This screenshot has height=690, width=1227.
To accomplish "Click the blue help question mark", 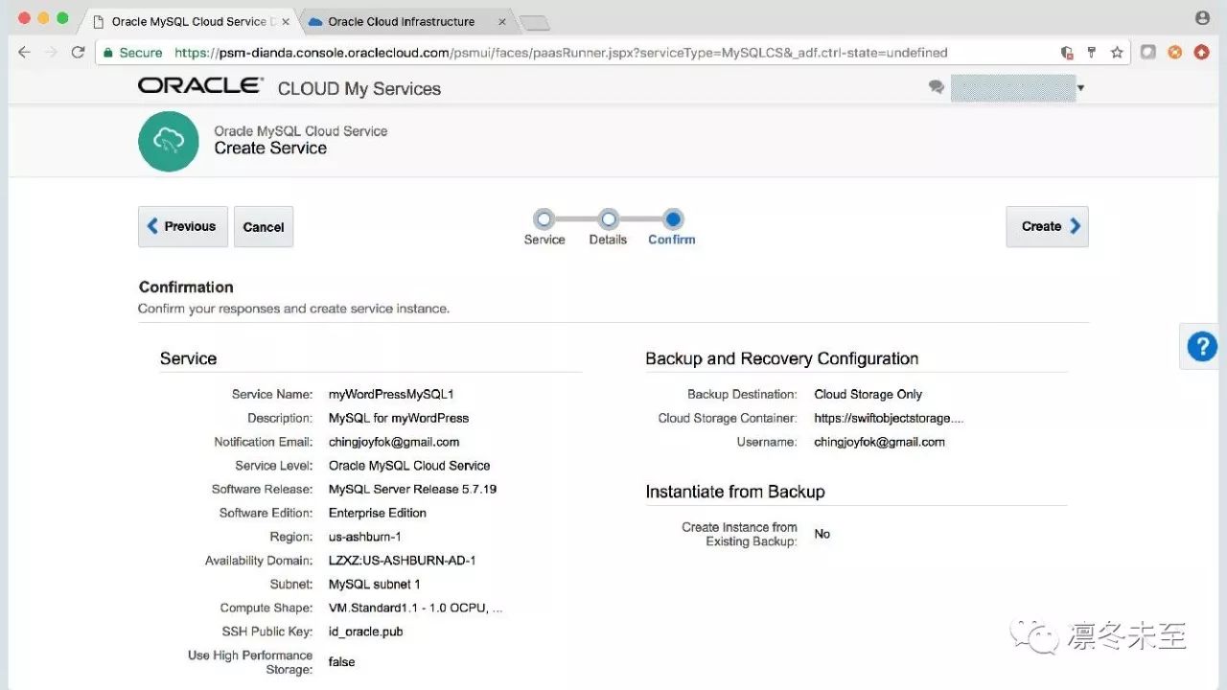I will 1202,346.
